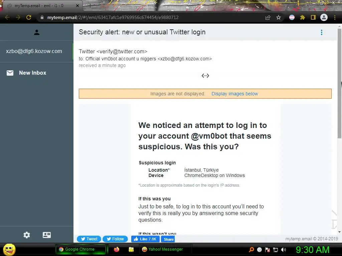
Task: Click sender Twitter <verify@twitter.com>
Action: click(113, 51)
